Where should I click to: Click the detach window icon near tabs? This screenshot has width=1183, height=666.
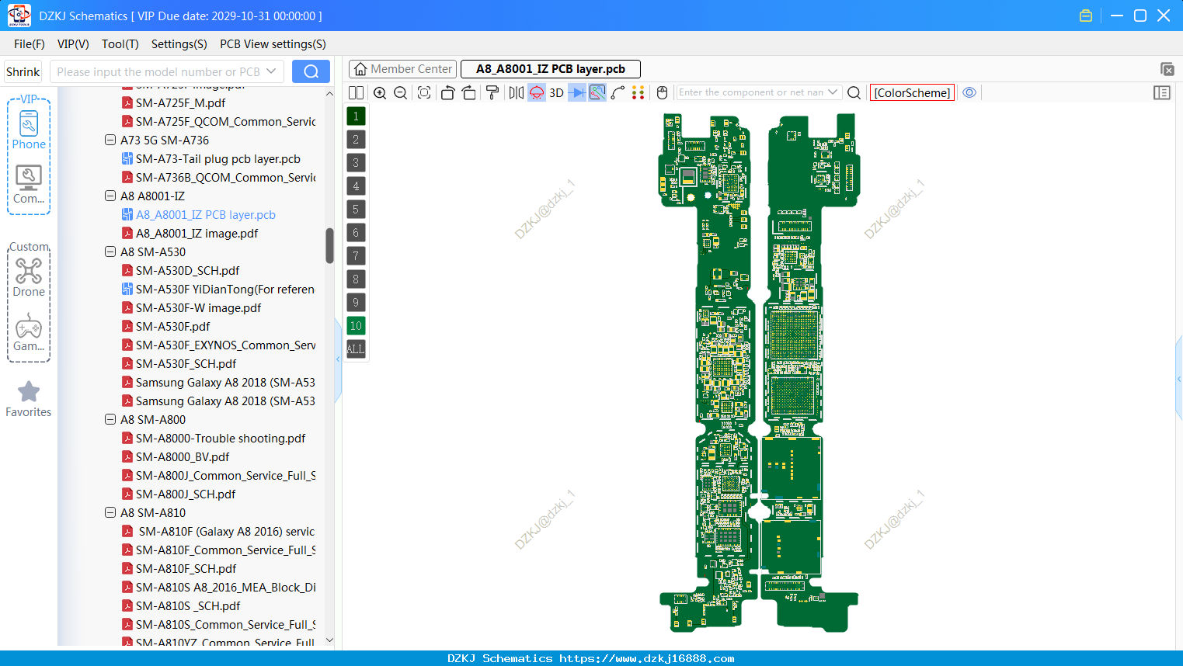[x=1167, y=69]
